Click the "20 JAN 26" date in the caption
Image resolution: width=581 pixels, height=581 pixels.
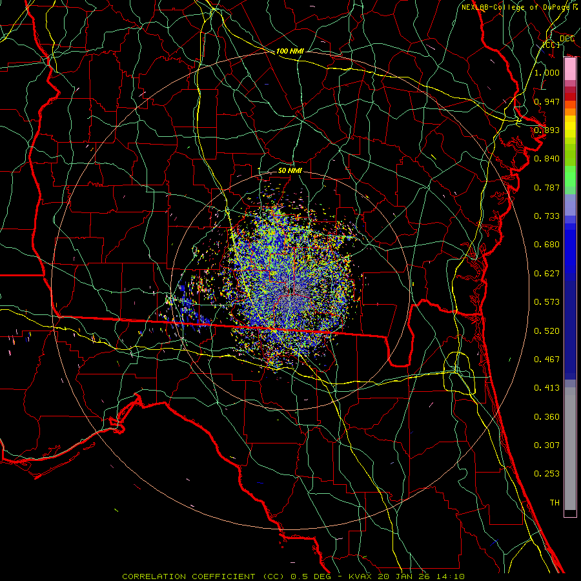[x=403, y=576]
